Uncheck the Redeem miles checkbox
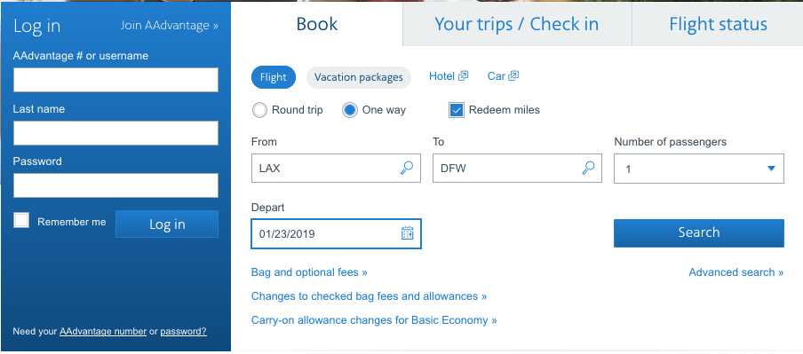Viewport: 803px width, 354px height. point(457,110)
